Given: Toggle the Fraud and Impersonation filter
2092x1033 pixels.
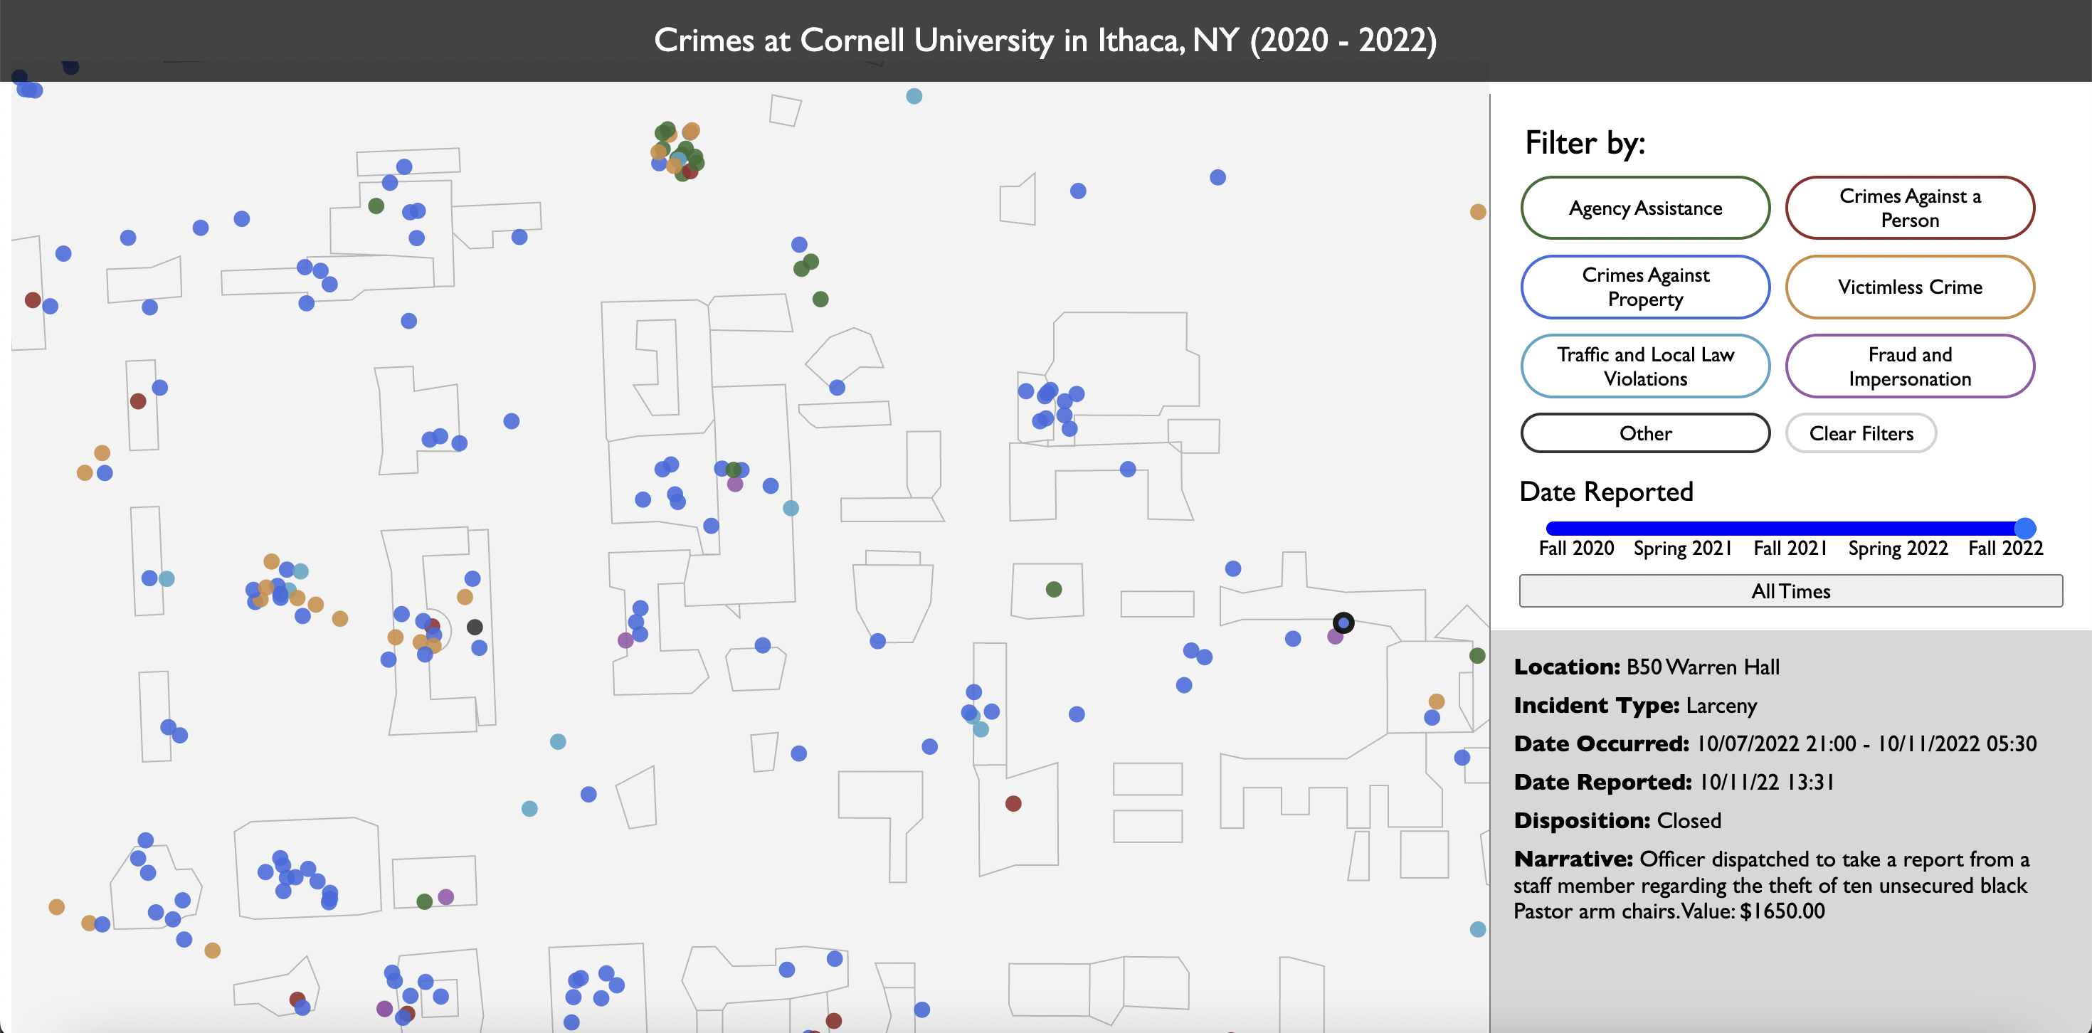Looking at the screenshot, I should point(1909,366).
